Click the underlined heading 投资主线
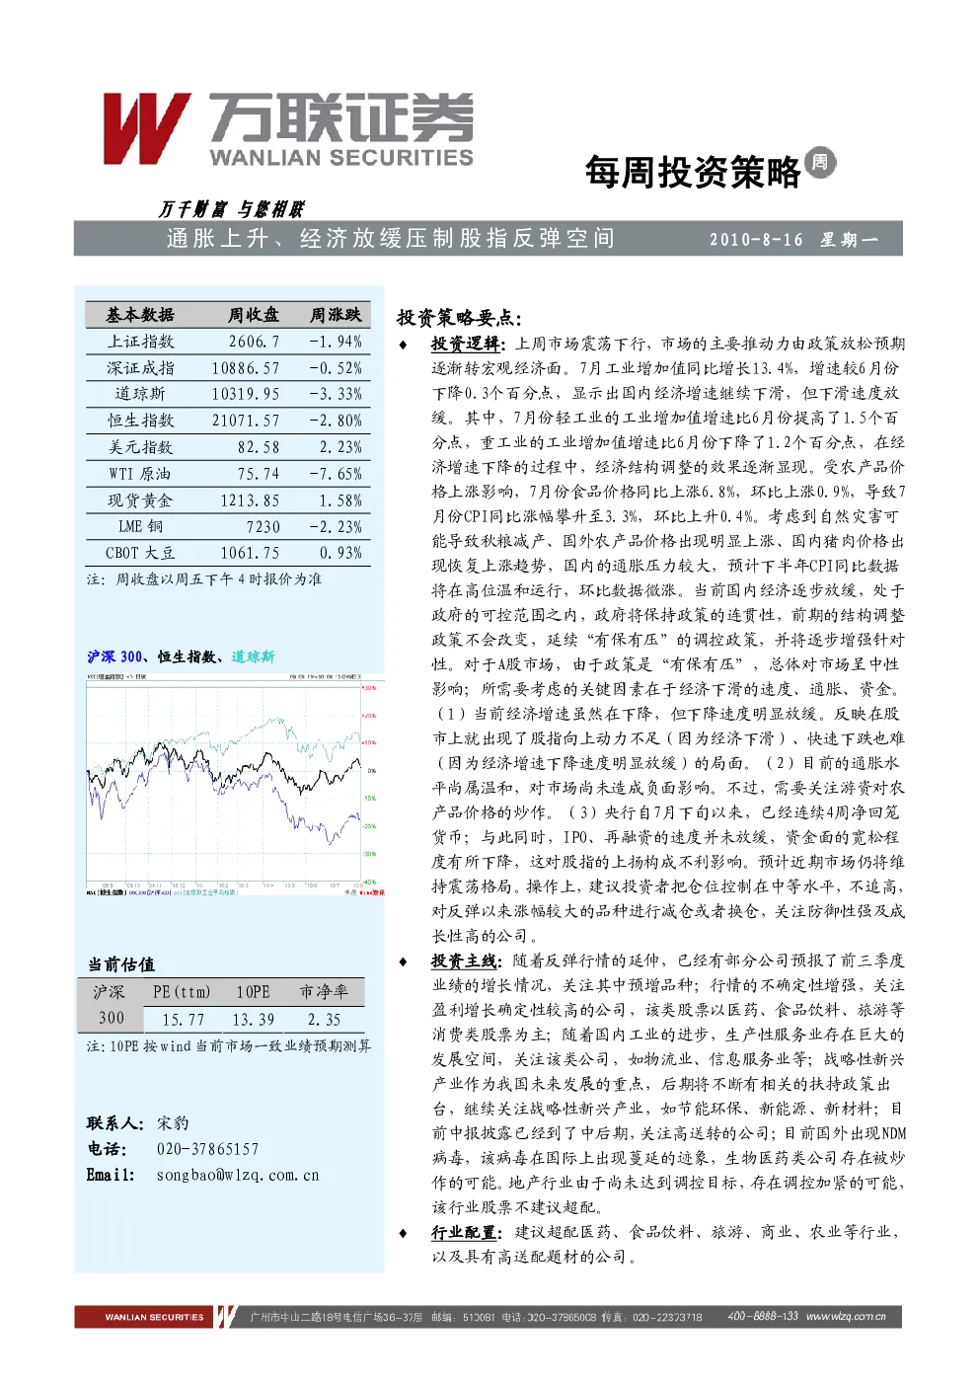The height and width of the screenshot is (1385, 979). coord(465,961)
